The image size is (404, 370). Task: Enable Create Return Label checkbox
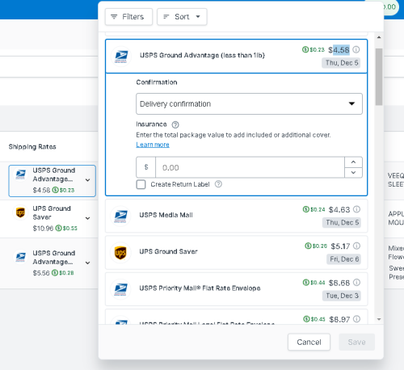coord(141,184)
